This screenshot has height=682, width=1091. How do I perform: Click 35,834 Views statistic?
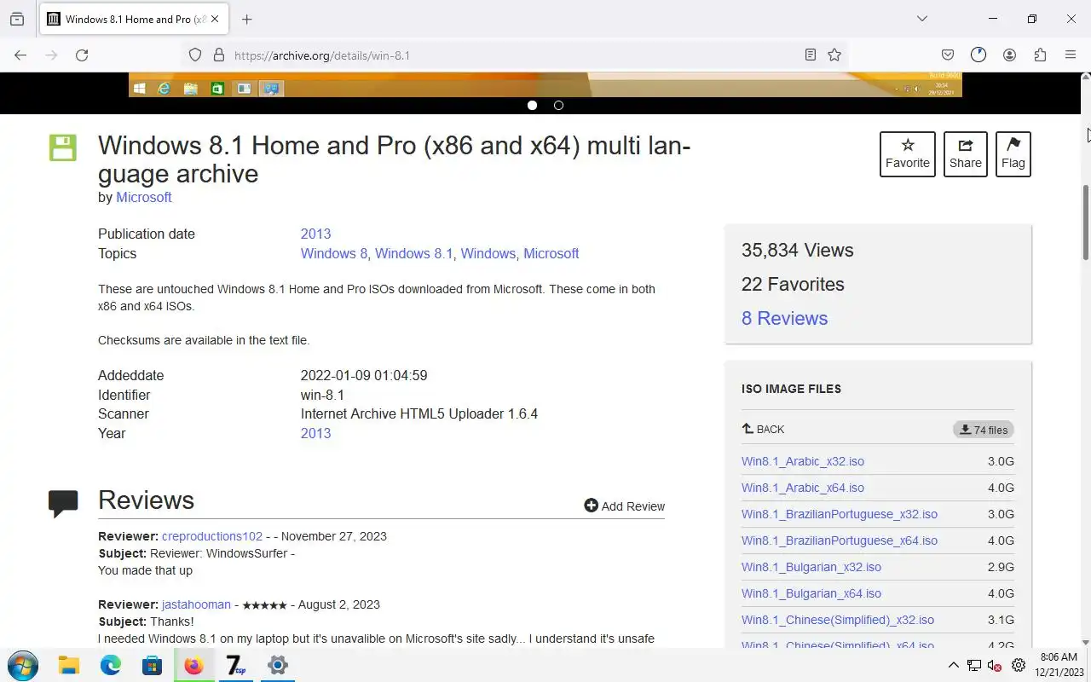click(x=797, y=250)
